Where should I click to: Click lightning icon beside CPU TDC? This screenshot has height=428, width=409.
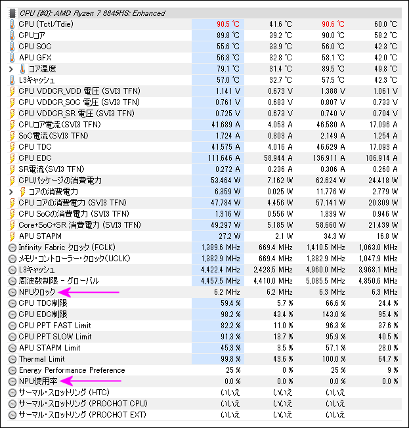pyautogui.click(x=12, y=147)
